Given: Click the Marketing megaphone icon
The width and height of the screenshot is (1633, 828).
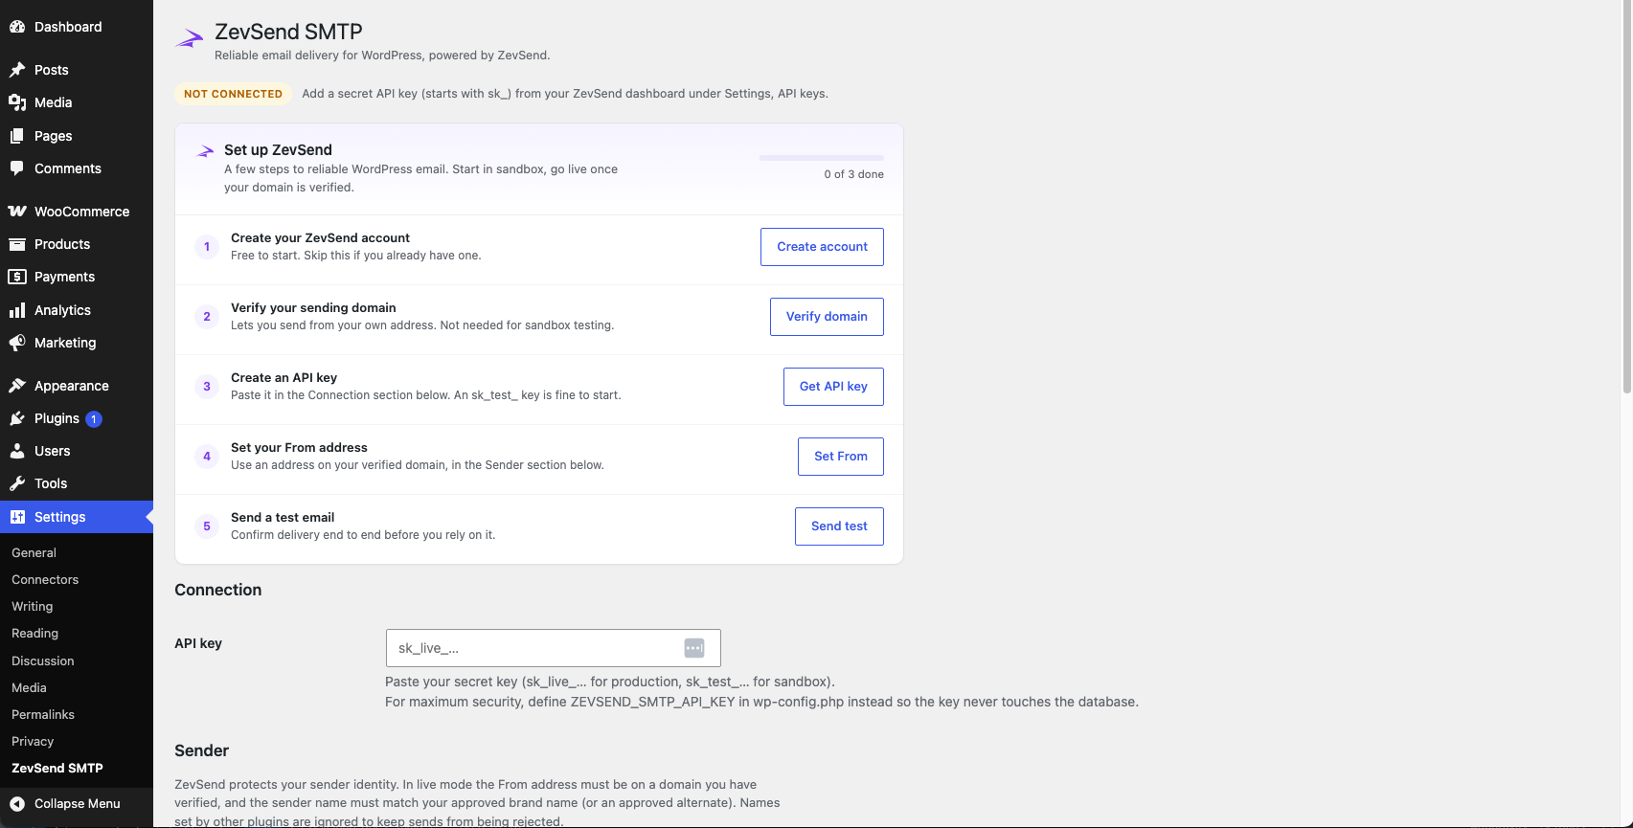Looking at the screenshot, I should click(17, 343).
